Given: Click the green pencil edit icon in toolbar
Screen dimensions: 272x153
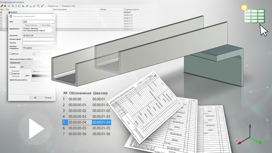Looking at the screenshot, I should coord(2,6).
